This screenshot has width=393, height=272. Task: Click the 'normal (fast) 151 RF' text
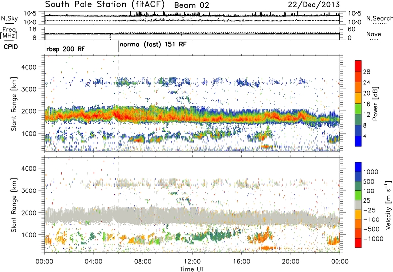(x=153, y=45)
